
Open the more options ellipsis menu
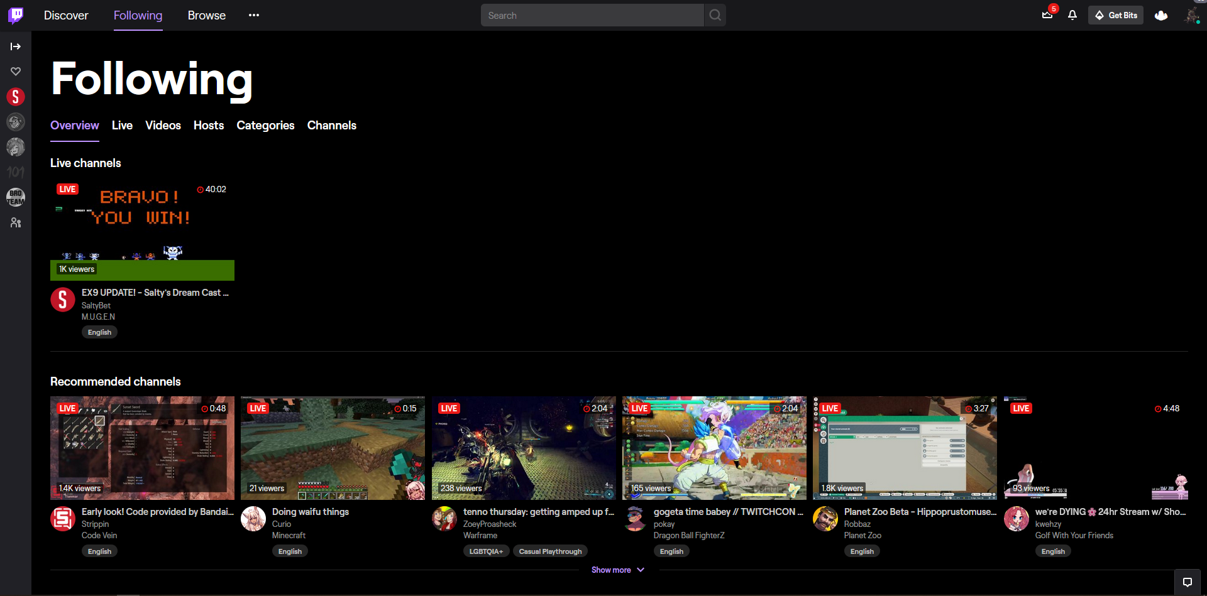coord(254,15)
